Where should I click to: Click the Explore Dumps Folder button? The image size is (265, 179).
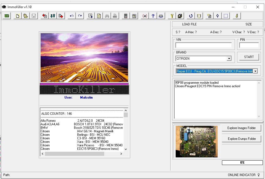click(241, 139)
